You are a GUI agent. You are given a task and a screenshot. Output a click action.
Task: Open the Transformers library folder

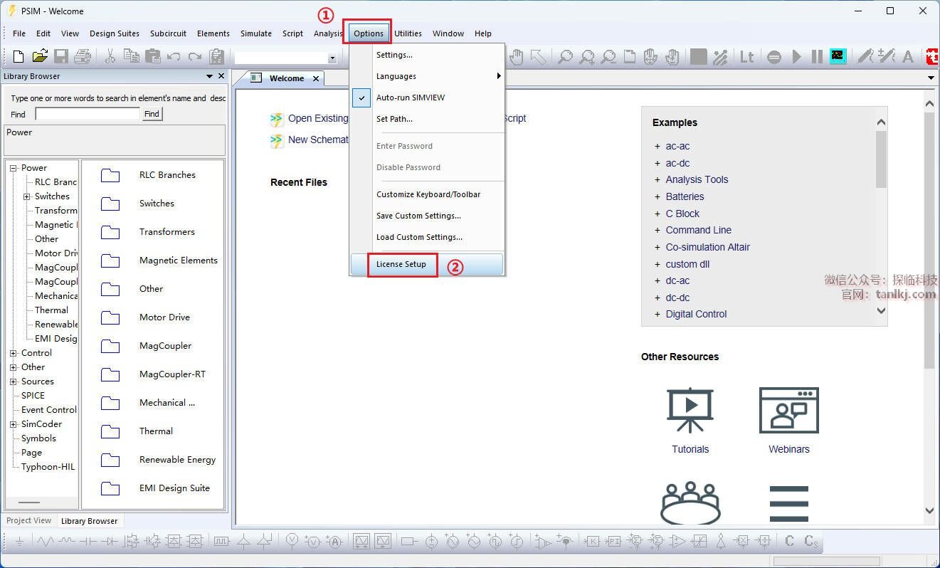coord(110,232)
